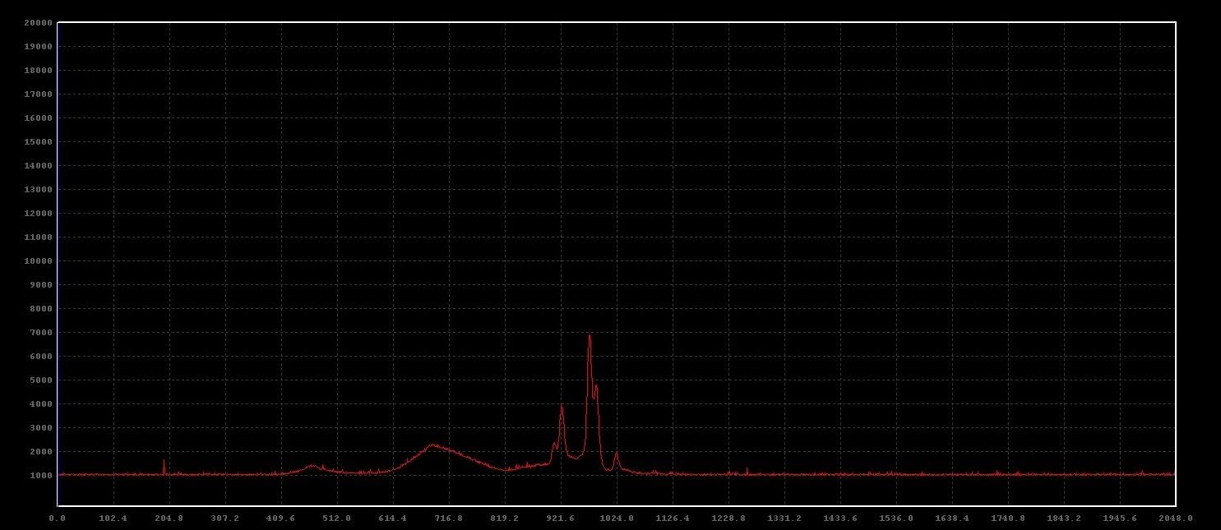Click the 716.8 x-axis label
The width and height of the screenshot is (1221, 530).
coord(449,518)
